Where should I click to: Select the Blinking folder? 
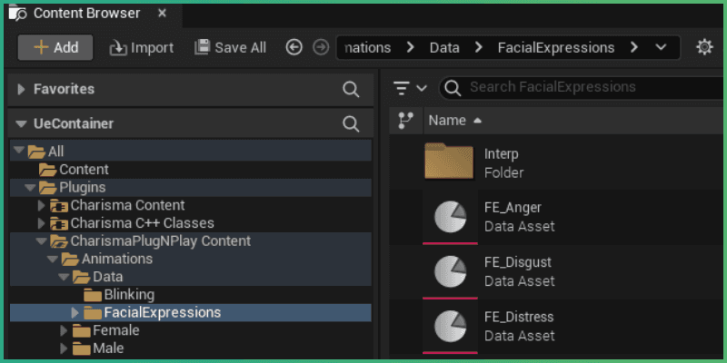click(129, 294)
